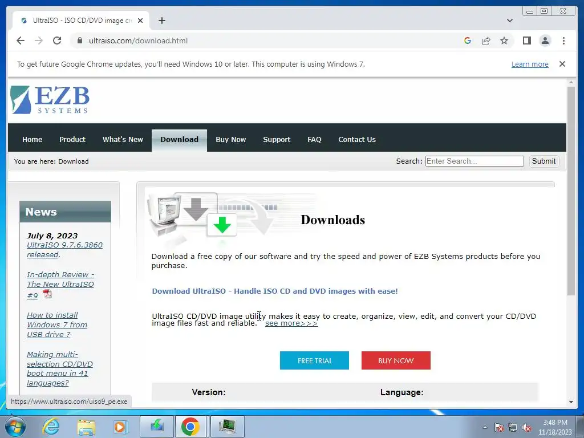Show hidden system tray icons

coord(485,427)
